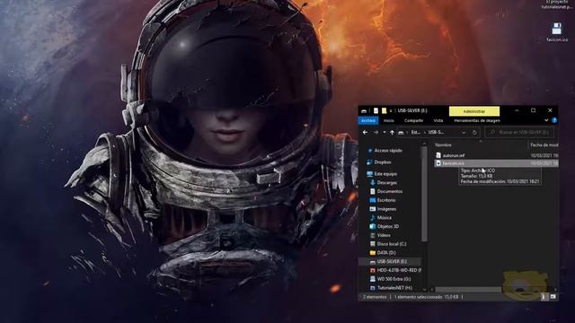Click the autorun.inf file icon
The image size is (575, 323).
438,155
